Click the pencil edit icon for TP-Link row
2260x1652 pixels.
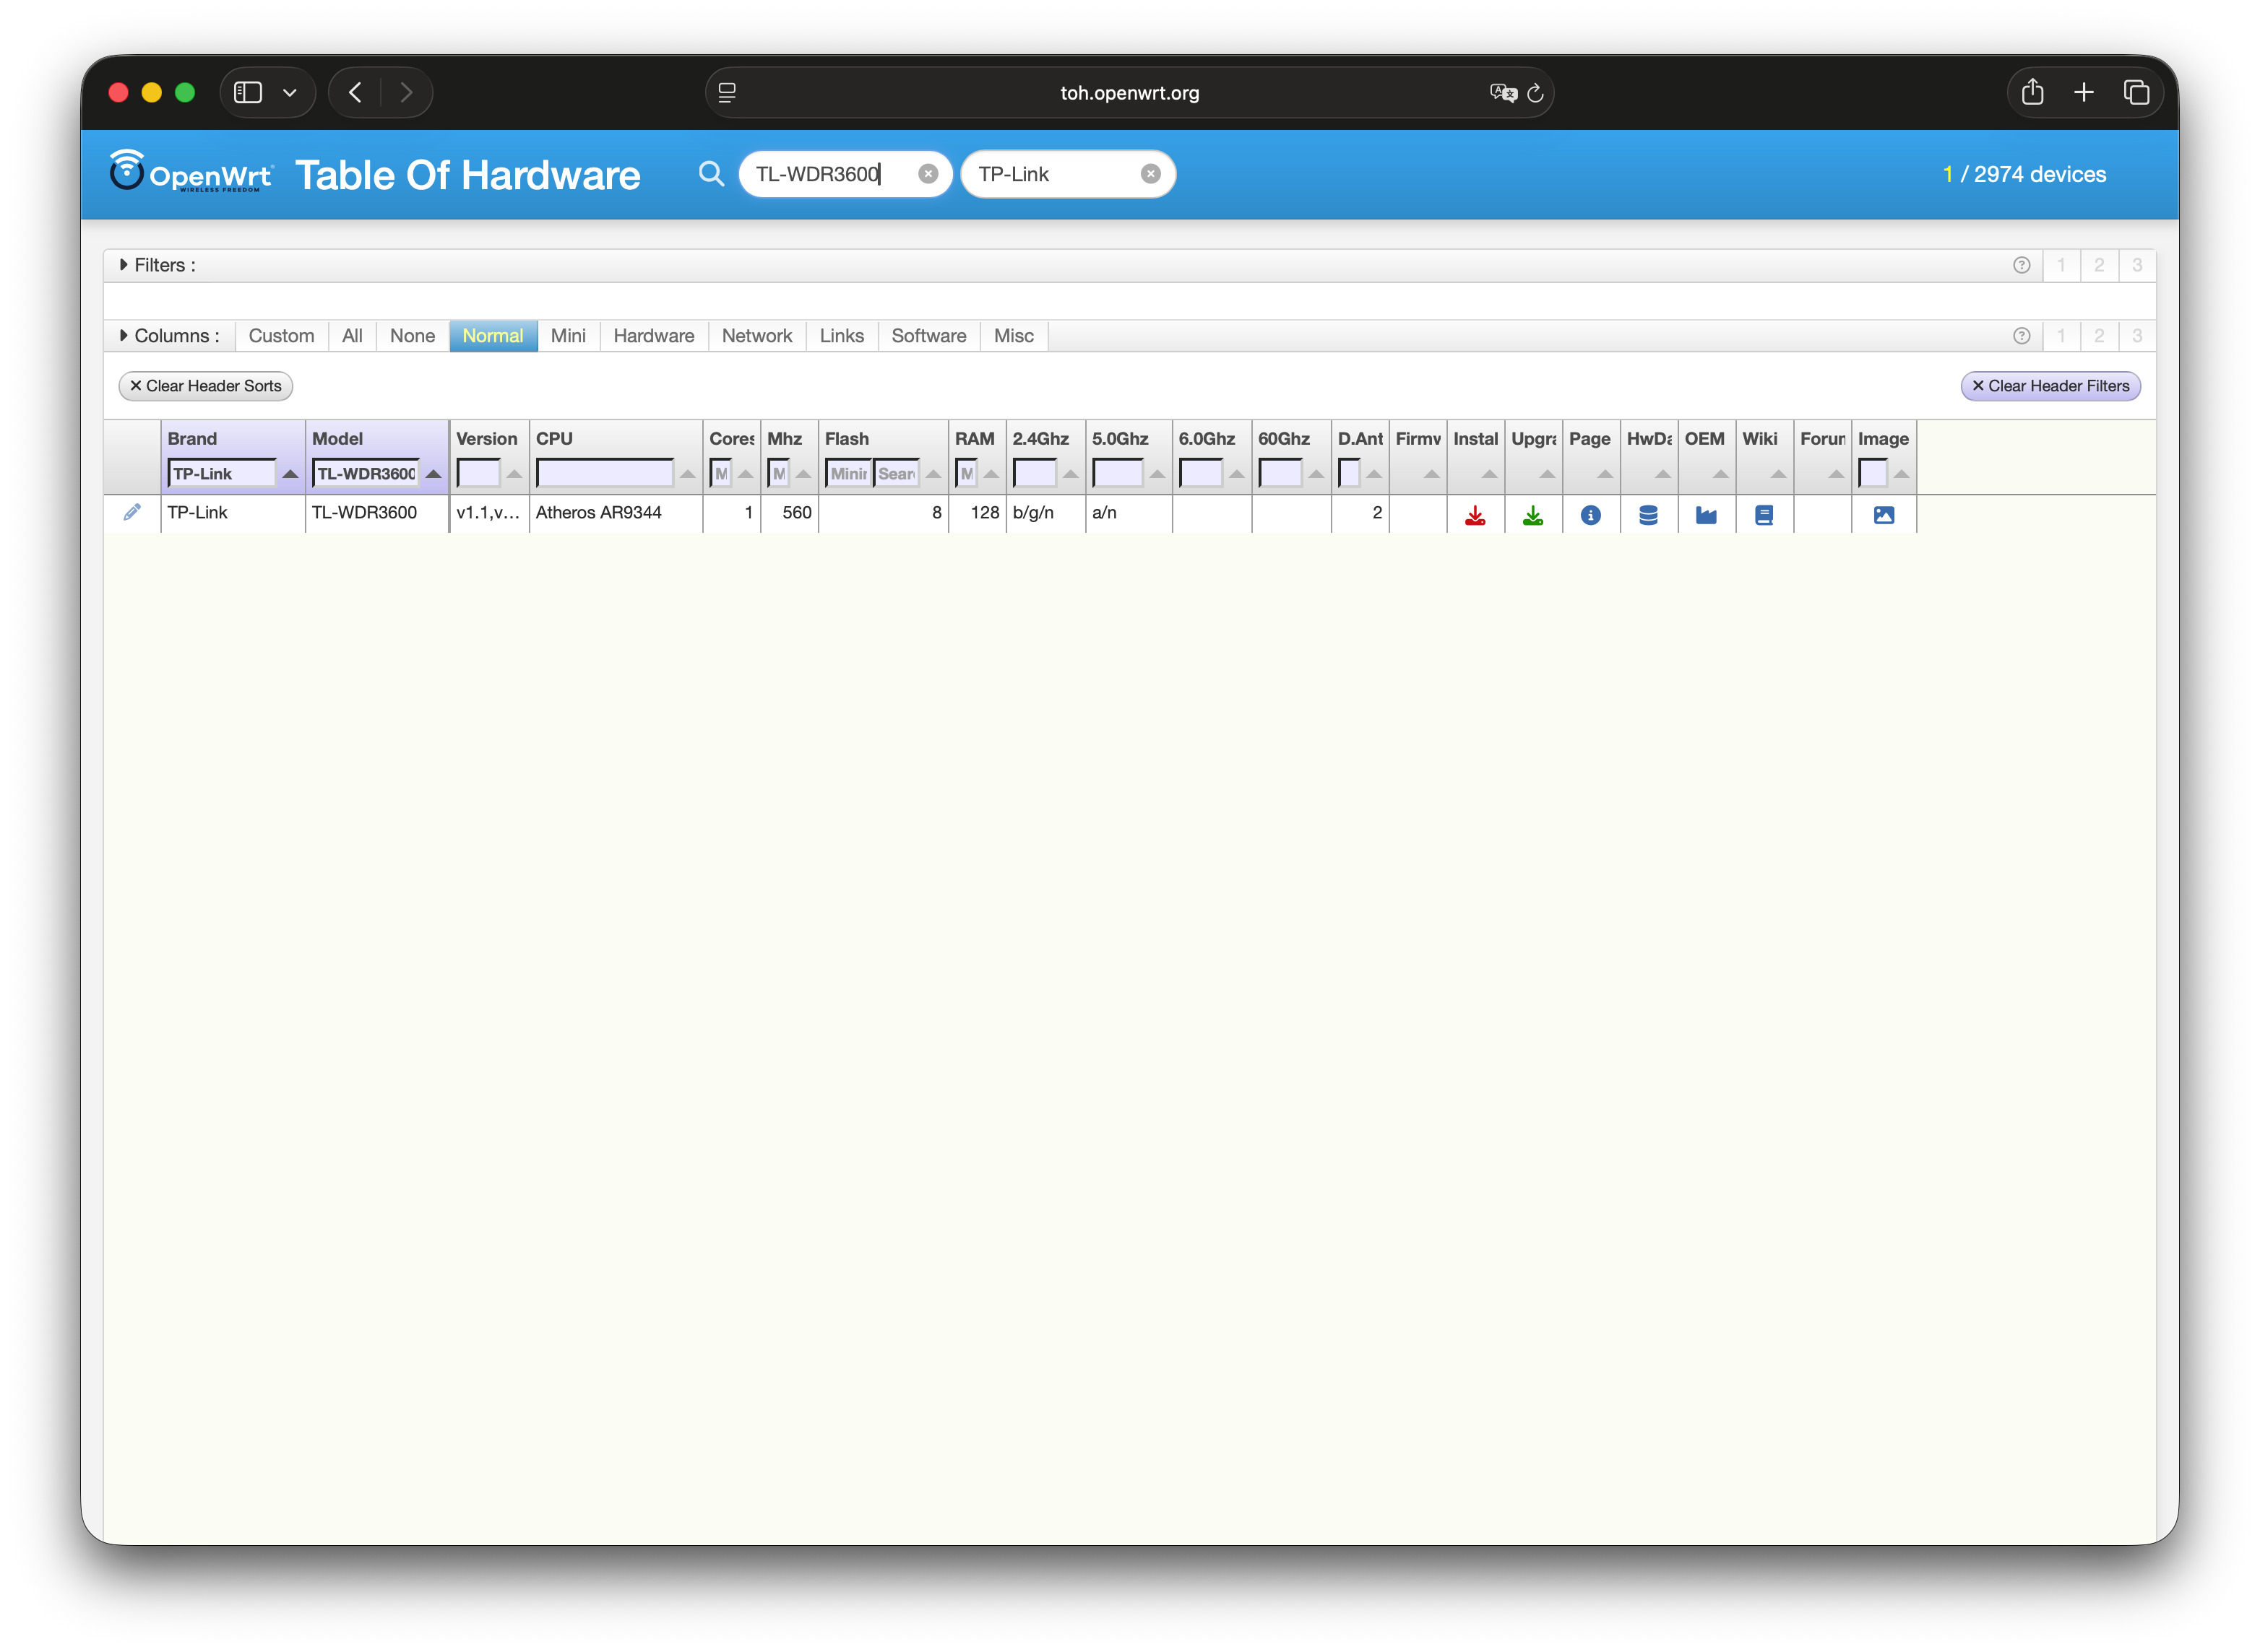coord(131,512)
